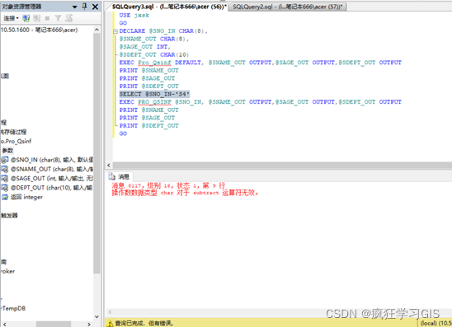452x327 pixels.
Task: Select the roker tree node
Action: click(7, 271)
